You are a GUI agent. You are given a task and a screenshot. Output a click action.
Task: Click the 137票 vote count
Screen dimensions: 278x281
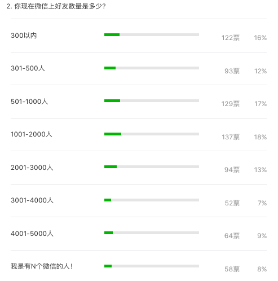point(231,137)
